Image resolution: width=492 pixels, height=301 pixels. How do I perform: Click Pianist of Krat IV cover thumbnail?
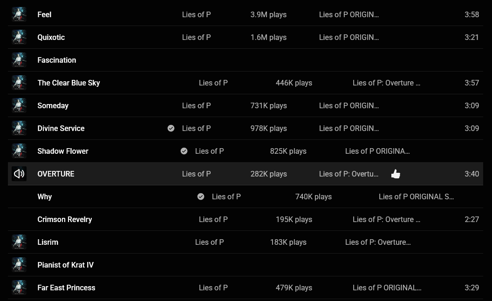click(x=19, y=265)
